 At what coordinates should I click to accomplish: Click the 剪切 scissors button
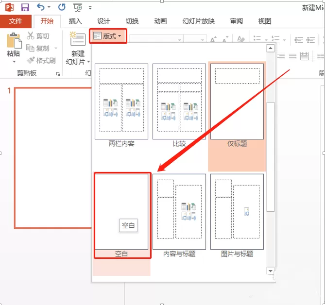38,36
